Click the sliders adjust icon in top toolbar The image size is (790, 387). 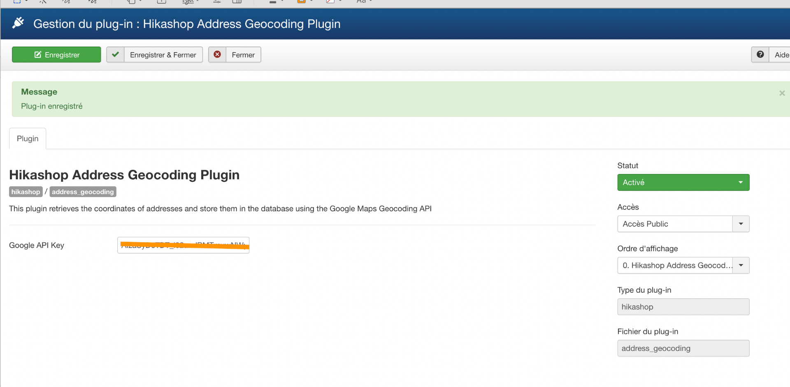point(217,2)
